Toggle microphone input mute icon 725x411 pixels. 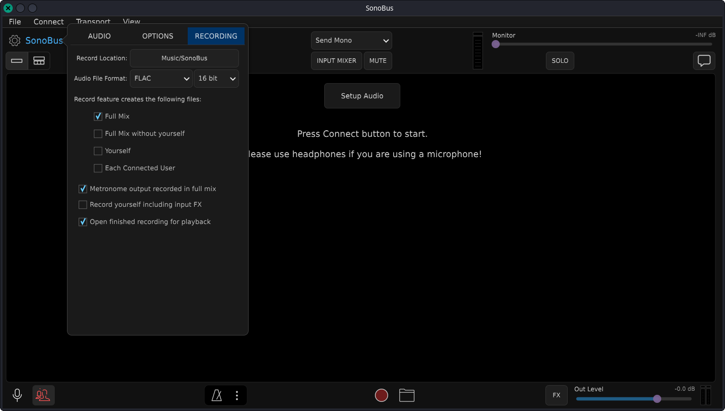pyautogui.click(x=17, y=395)
